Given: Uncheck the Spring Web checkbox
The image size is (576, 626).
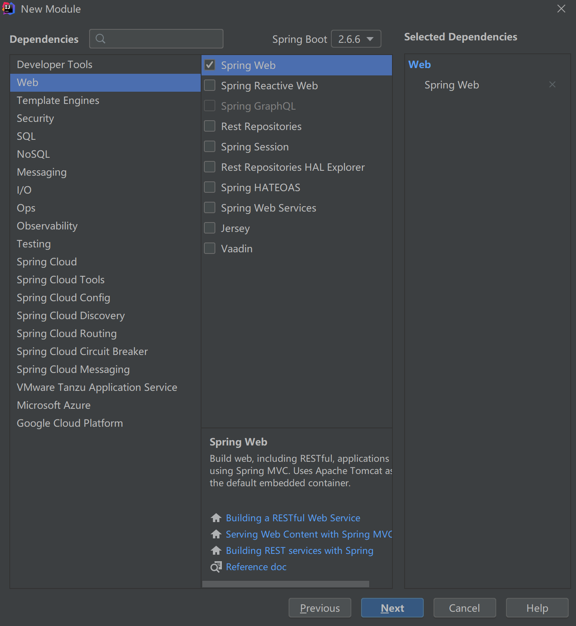Looking at the screenshot, I should point(210,65).
